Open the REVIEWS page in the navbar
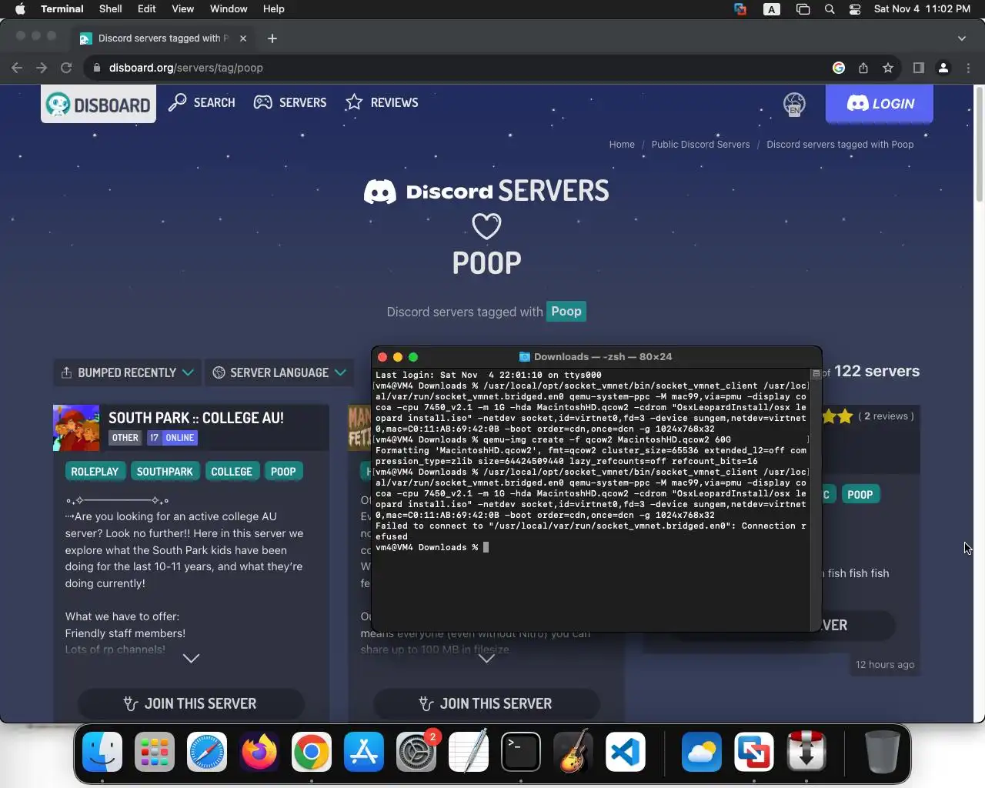Viewport: 985px width, 788px height. (x=382, y=102)
